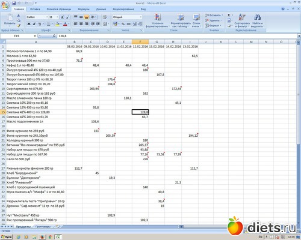The height and width of the screenshot is (240, 301).
Task: Toggle italic formatting button
Action: click(x=34, y=24)
